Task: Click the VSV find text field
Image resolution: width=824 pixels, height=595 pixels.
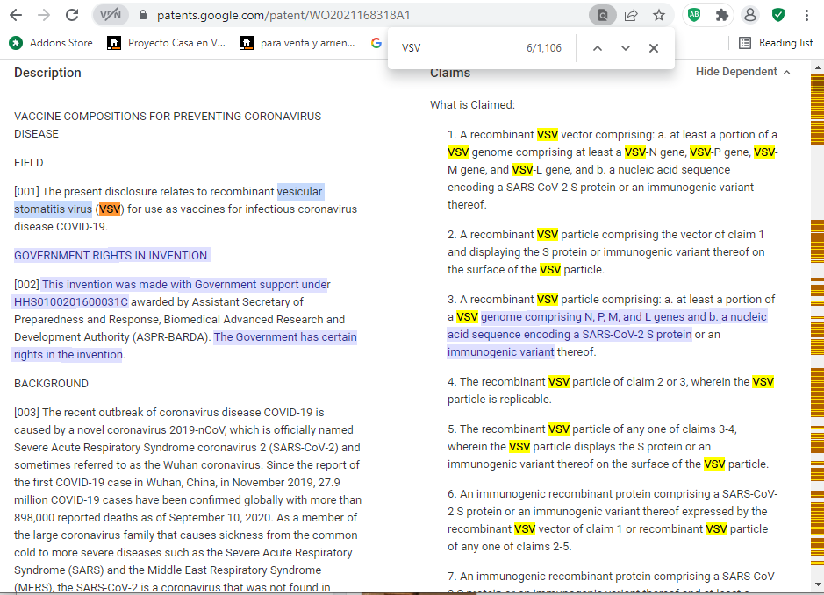Action: click(456, 48)
